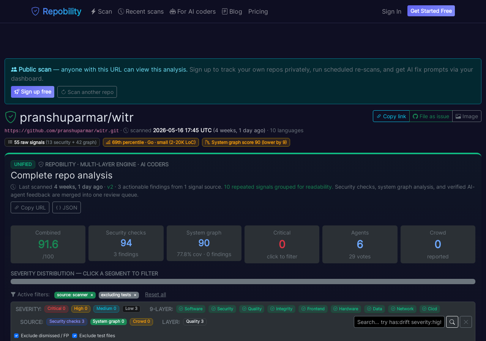Filter by System graph 0 source

click(x=109, y=322)
